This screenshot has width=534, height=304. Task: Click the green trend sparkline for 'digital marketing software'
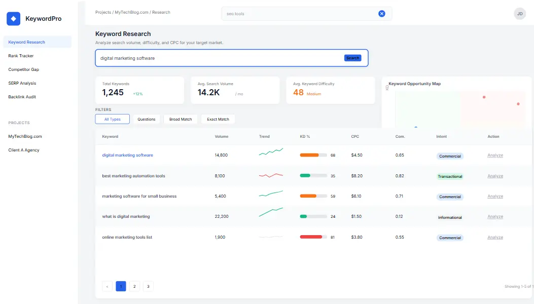pyautogui.click(x=271, y=151)
